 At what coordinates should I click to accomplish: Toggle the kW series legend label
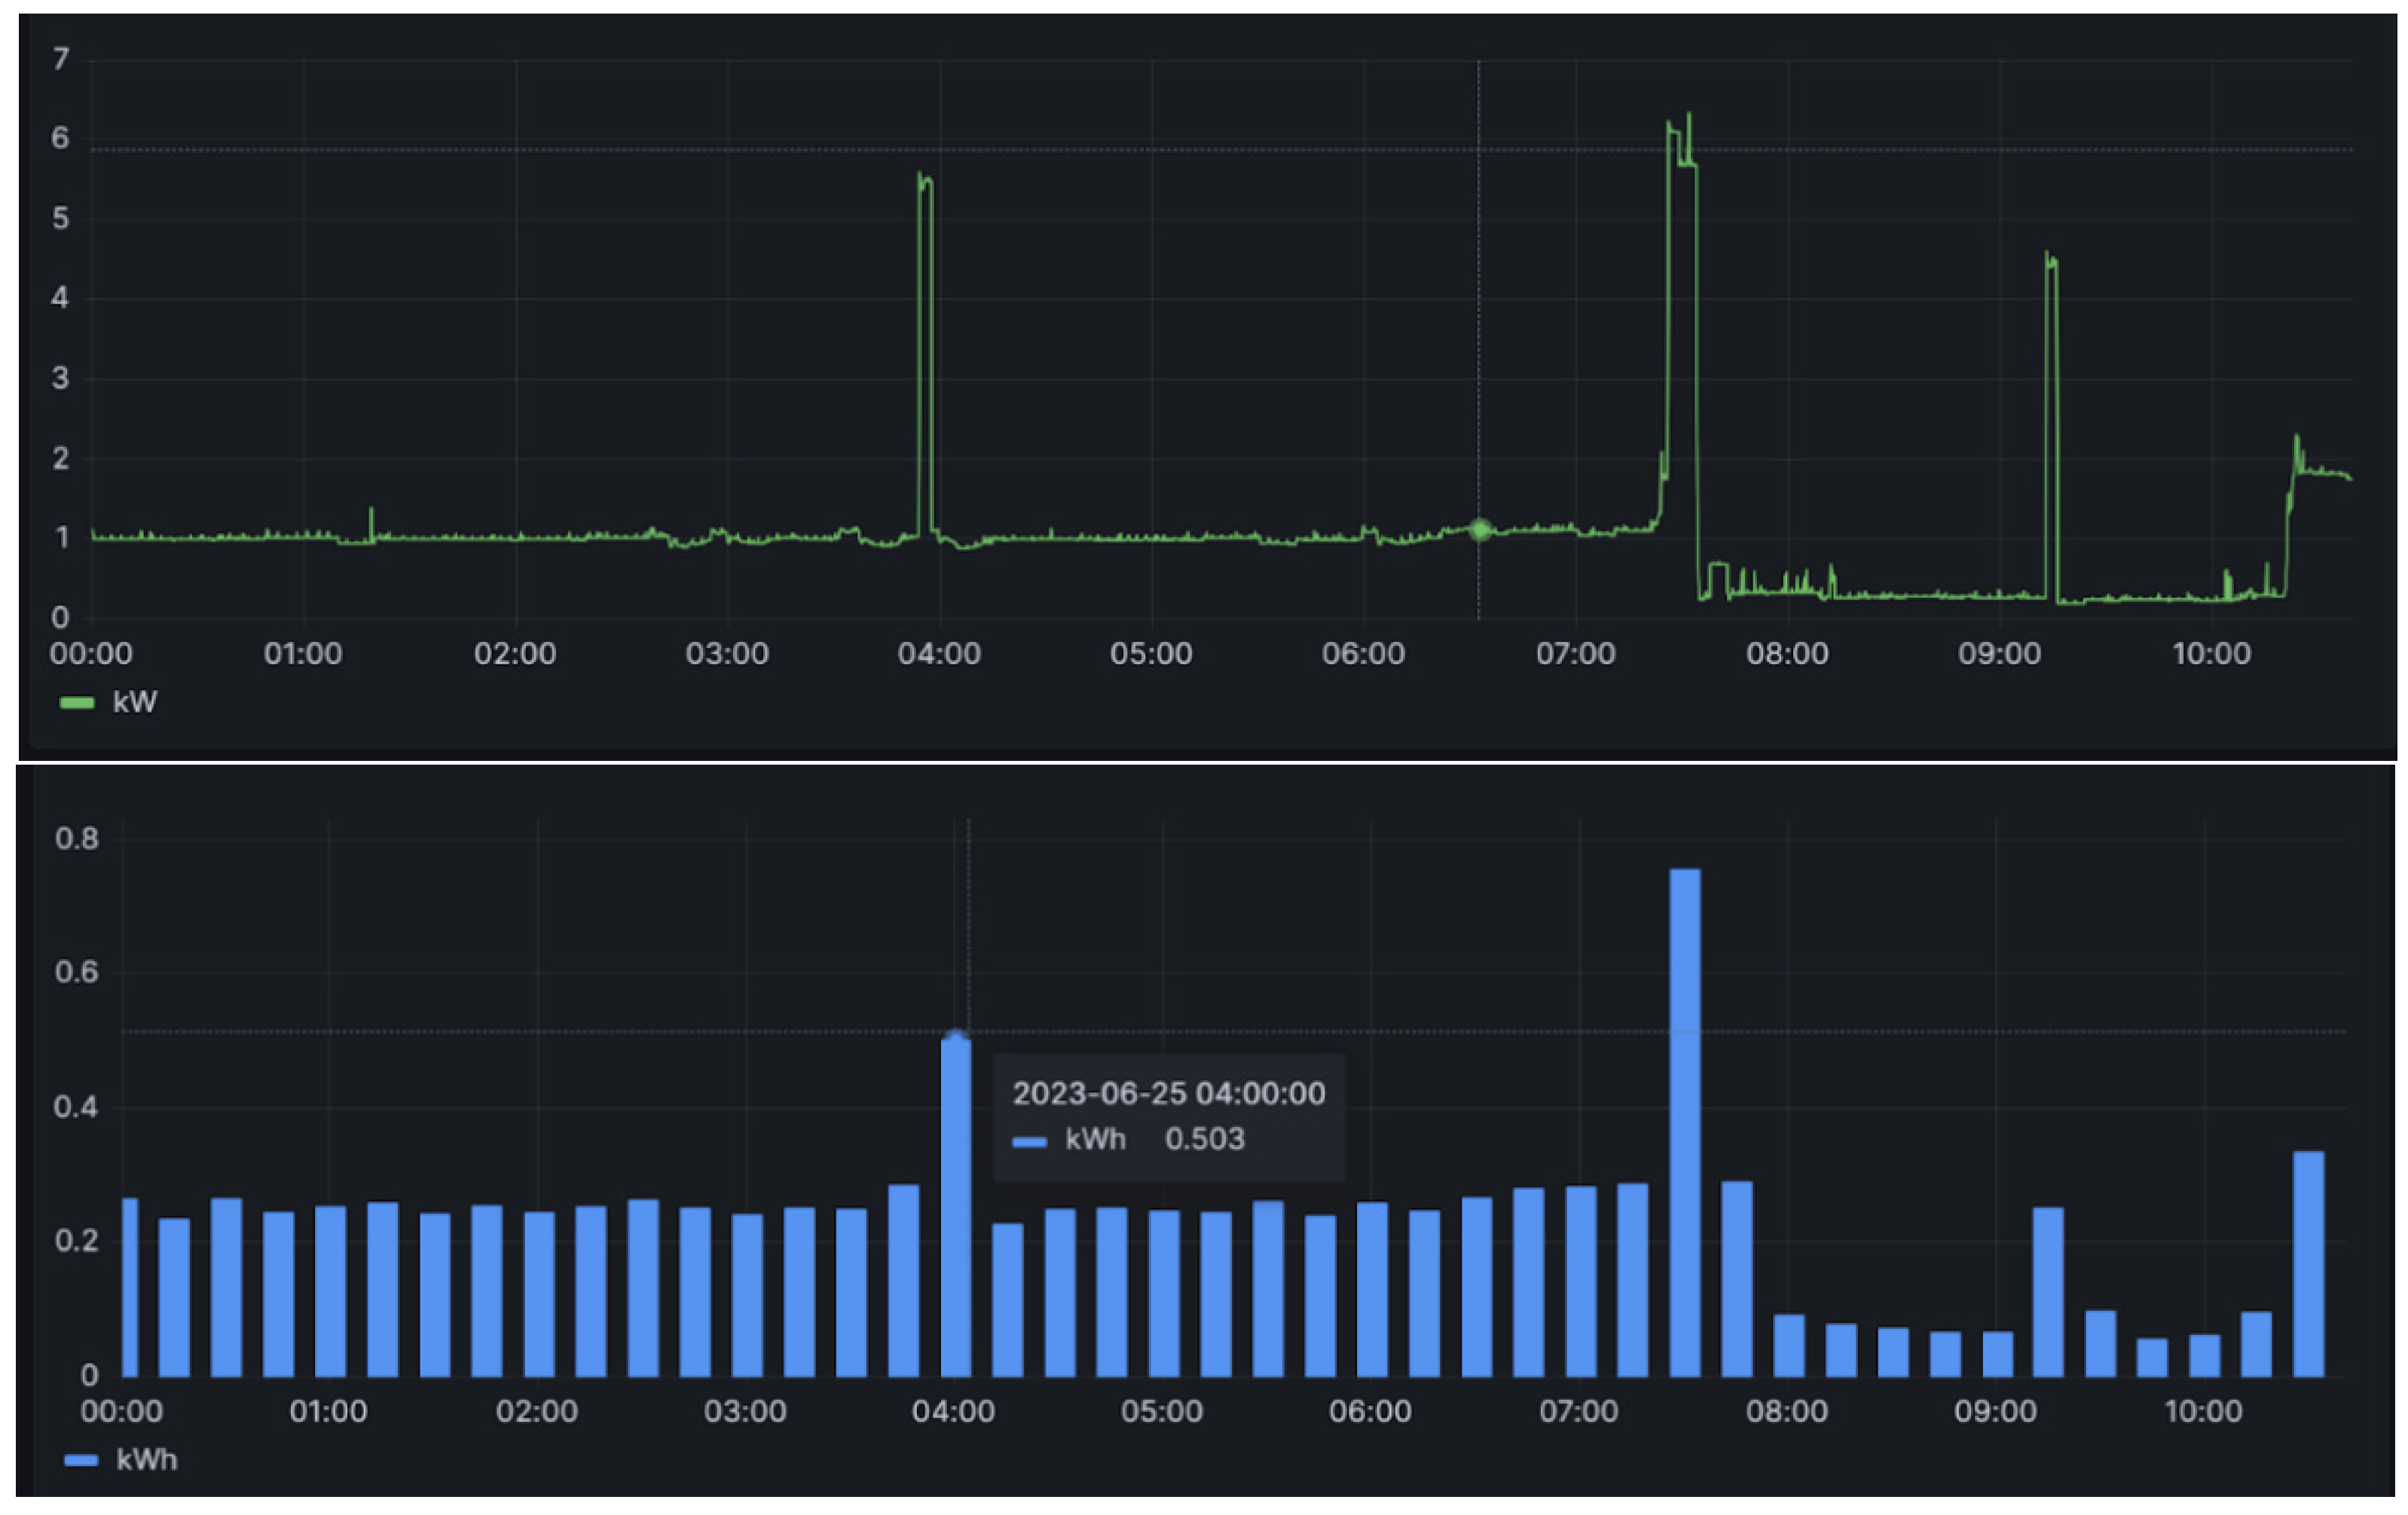point(134,702)
